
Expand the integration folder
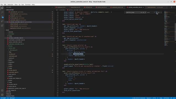click(29, 62)
